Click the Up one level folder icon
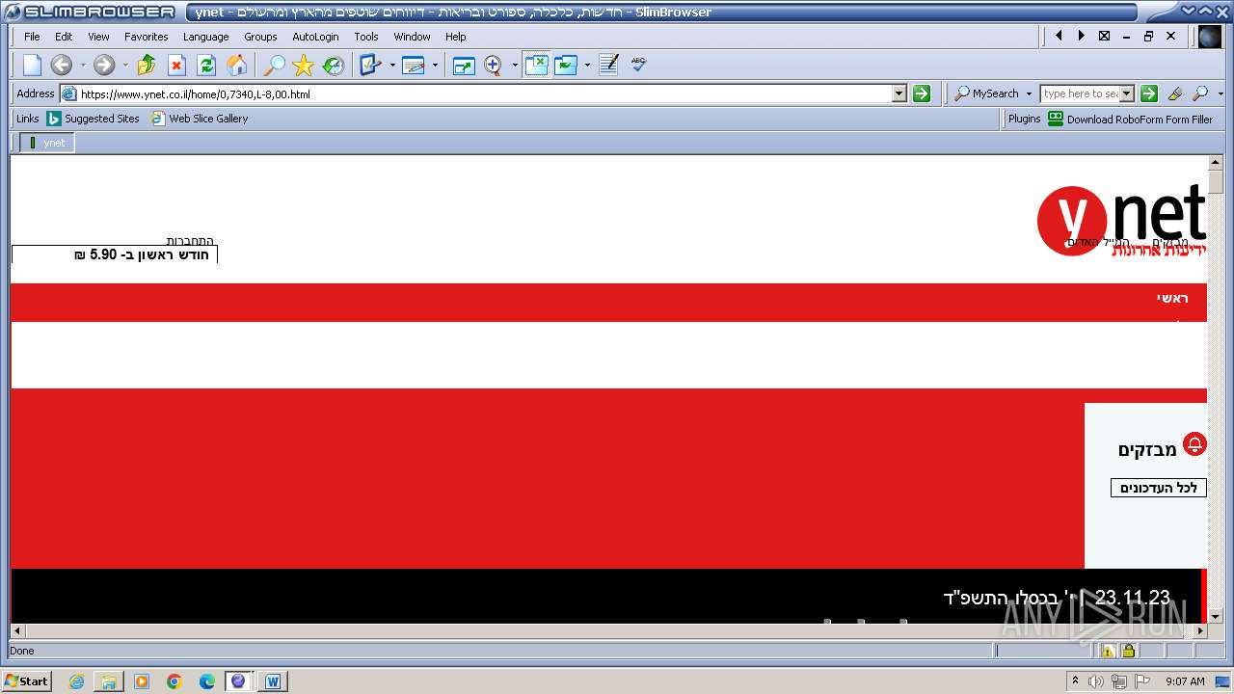This screenshot has width=1234, height=694. tap(147, 65)
